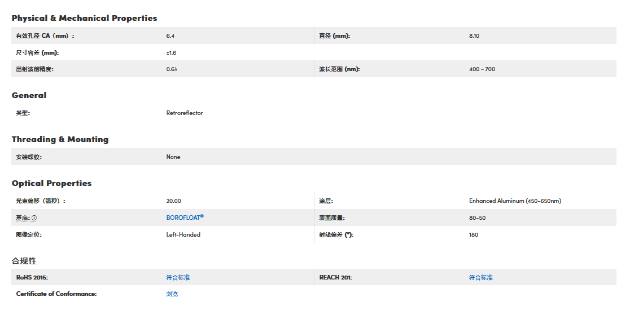Click the 80-50 surface quality value
This screenshot has width=630, height=315.
477,218
